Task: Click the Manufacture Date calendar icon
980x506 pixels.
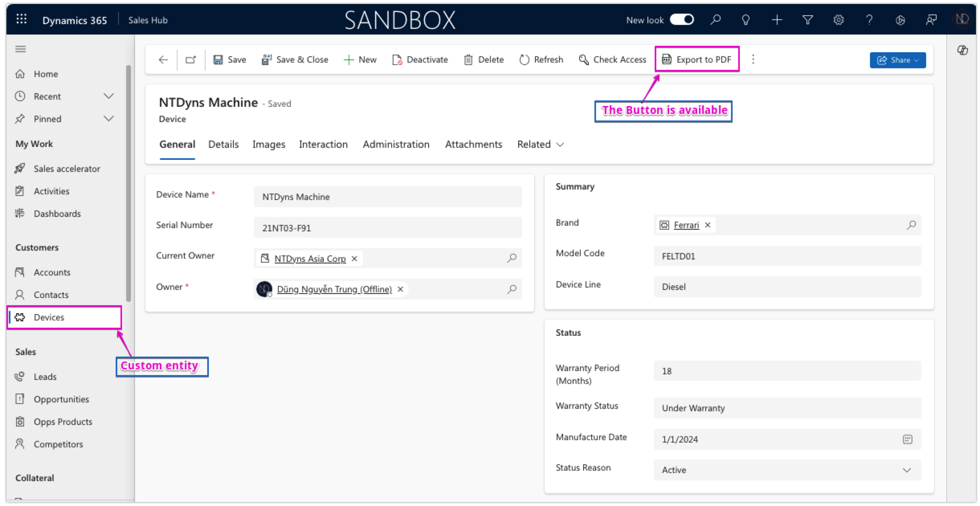Action: point(907,439)
